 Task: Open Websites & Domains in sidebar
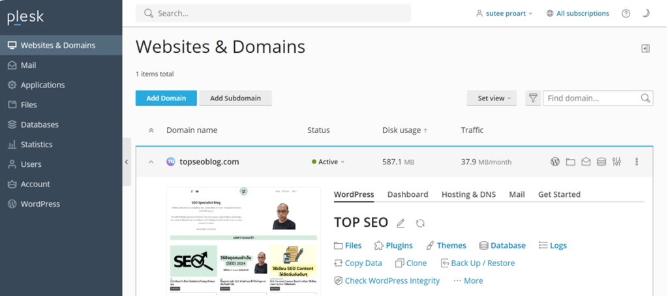coord(61,45)
